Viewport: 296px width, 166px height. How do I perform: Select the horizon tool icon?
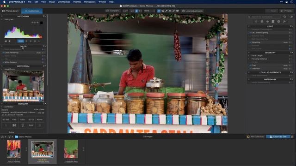pos(170,11)
